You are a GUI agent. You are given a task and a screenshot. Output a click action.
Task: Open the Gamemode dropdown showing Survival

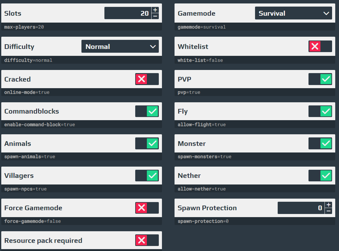pyautogui.click(x=293, y=13)
